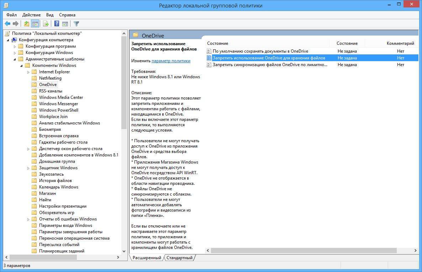
Task: Select 'Обозреватель игр' tree item
Action: tap(57, 213)
